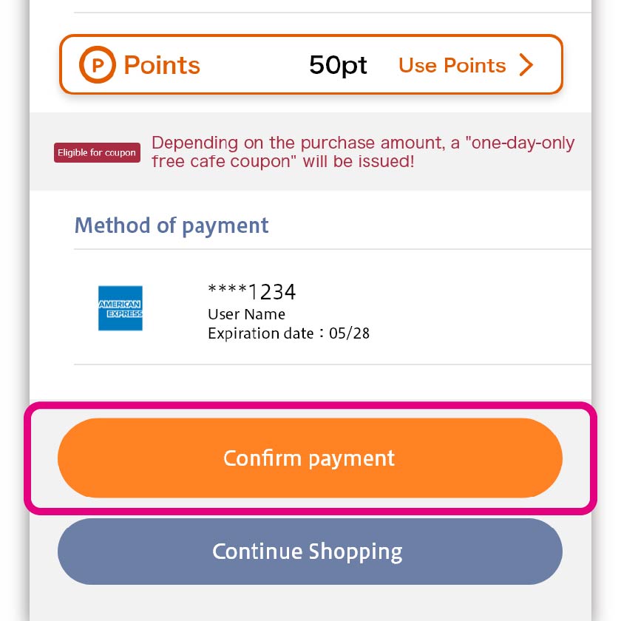Tap the 05/28 expiry value
Screen dimensions: 621x621
click(350, 333)
